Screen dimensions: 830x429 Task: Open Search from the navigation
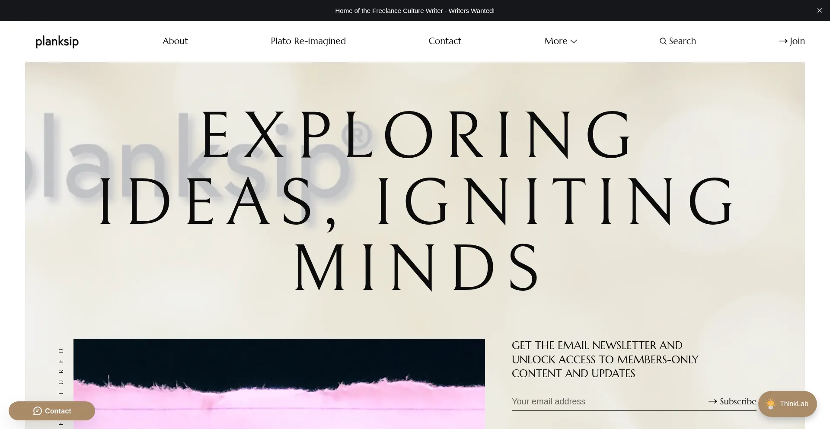point(677,41)
